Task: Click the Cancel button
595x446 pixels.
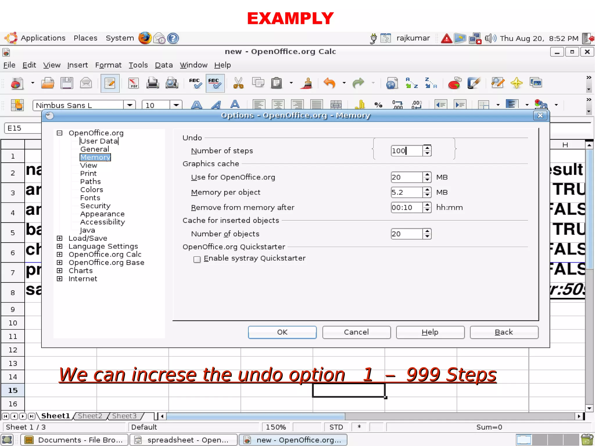Action: 356,332
